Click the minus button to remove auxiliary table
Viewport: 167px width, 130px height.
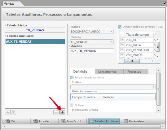(x=56, y=112)
